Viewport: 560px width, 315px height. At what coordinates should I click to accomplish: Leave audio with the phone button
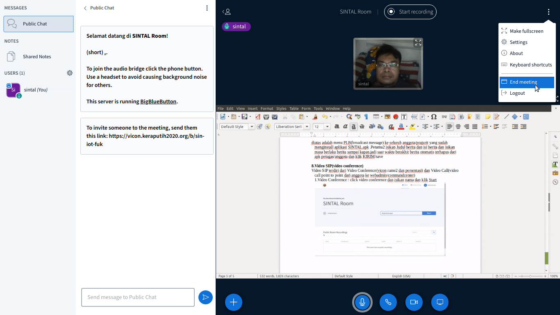(388, 302)
